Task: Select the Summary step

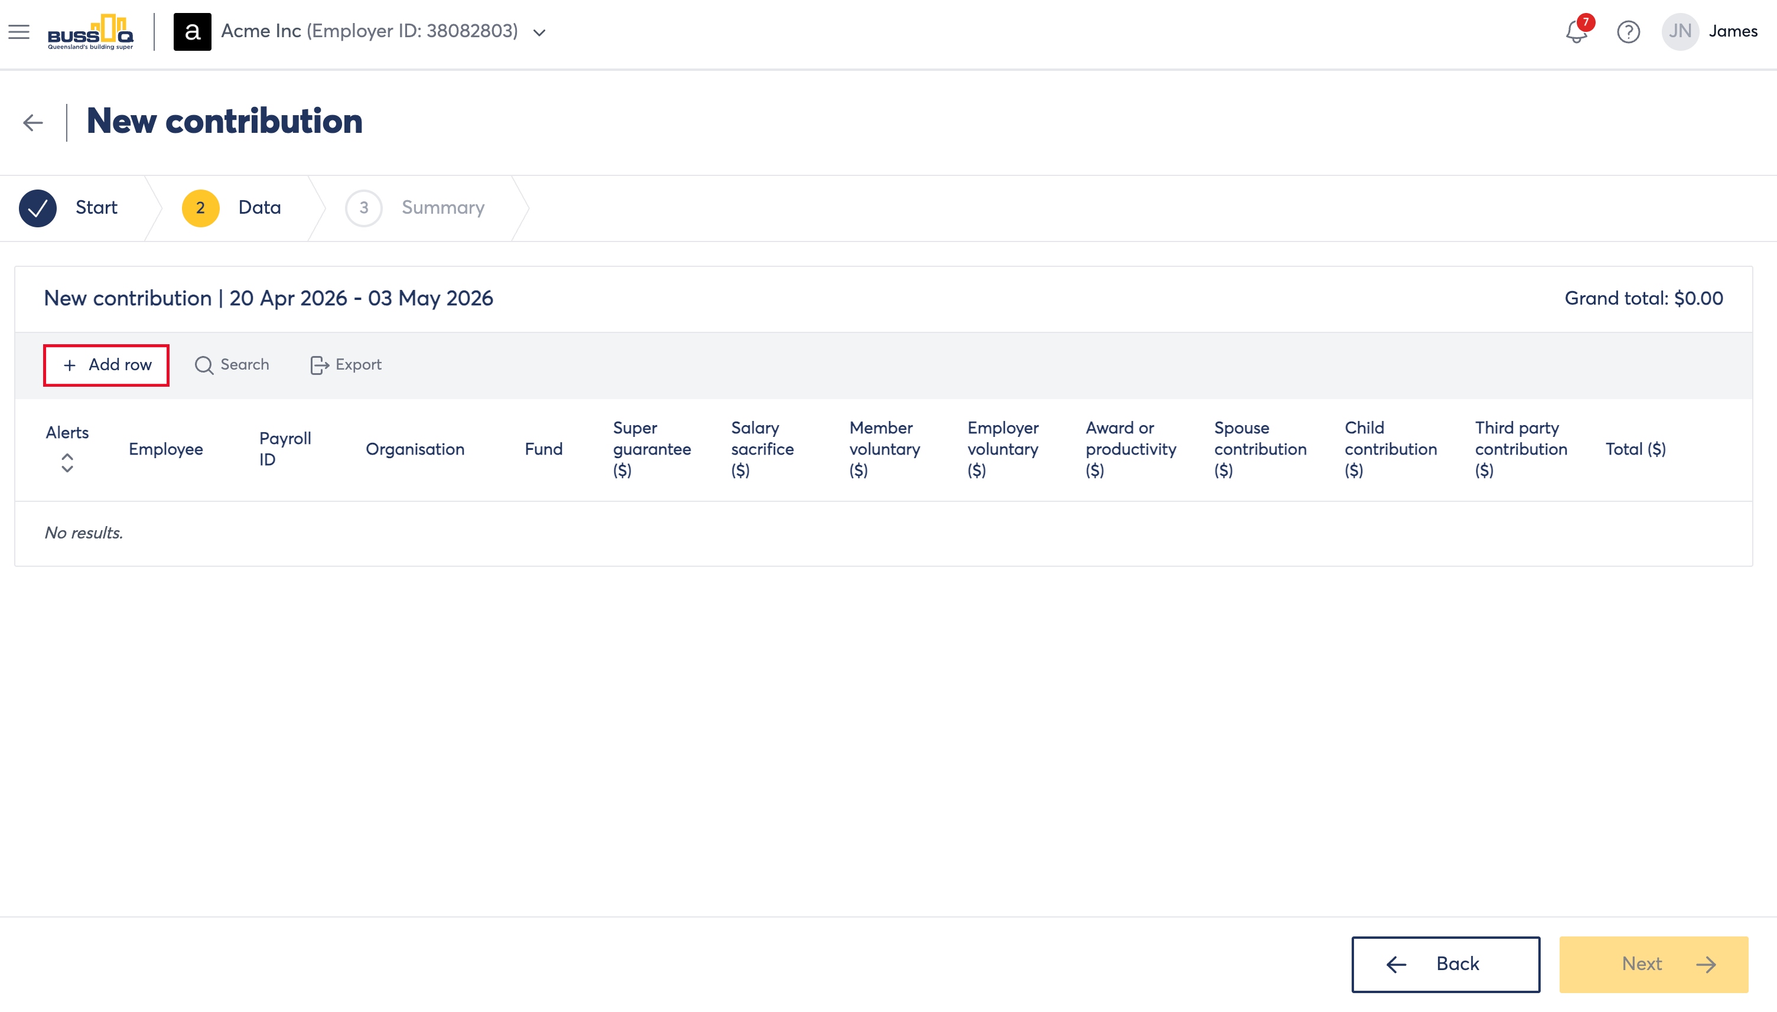Action: pyautogui.click(x=416, y=208)
